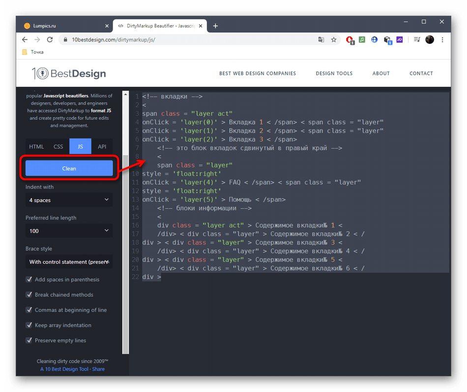This screenshot has width=467, height=392.
Task: Open the Brace style dropdown
Action: coord(69,262)
